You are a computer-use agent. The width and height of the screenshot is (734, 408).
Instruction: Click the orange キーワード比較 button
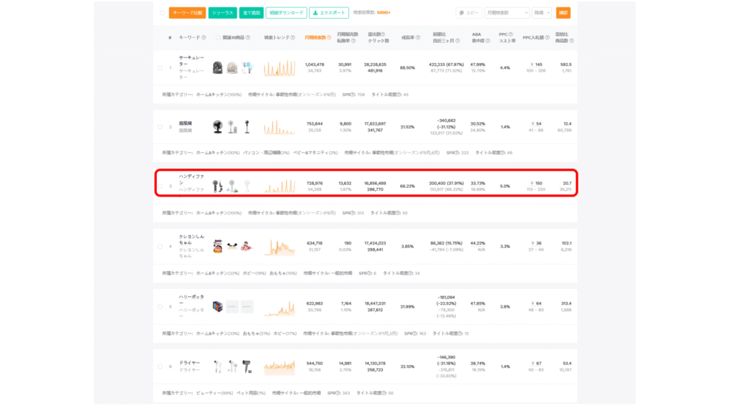click(x=188, y=13)
